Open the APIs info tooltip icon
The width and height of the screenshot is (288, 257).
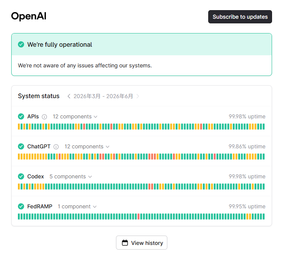click(44, 117)
